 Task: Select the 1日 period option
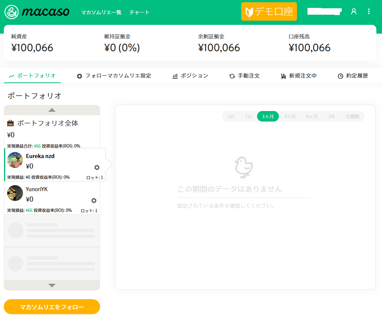click(x=231, y=117)
